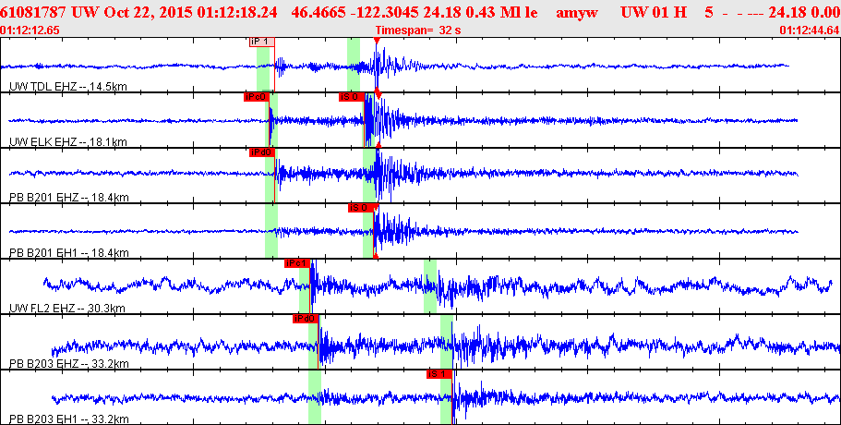Click the Timespan 32 s label
Image resolution: width=841 pixels, height=425 pixels.
point(418,30)
